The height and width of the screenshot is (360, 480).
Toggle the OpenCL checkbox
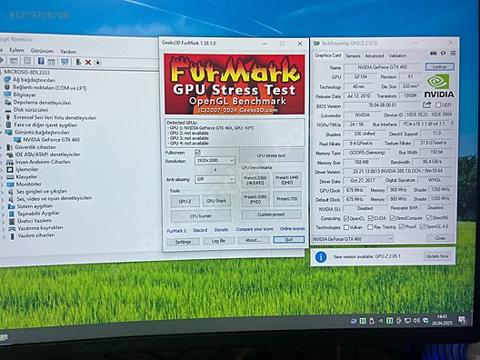coord(346,218)
